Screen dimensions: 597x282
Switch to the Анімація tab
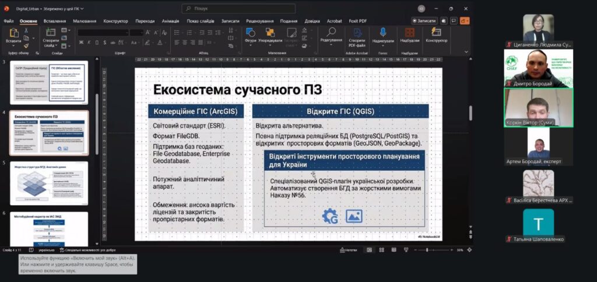170,21
